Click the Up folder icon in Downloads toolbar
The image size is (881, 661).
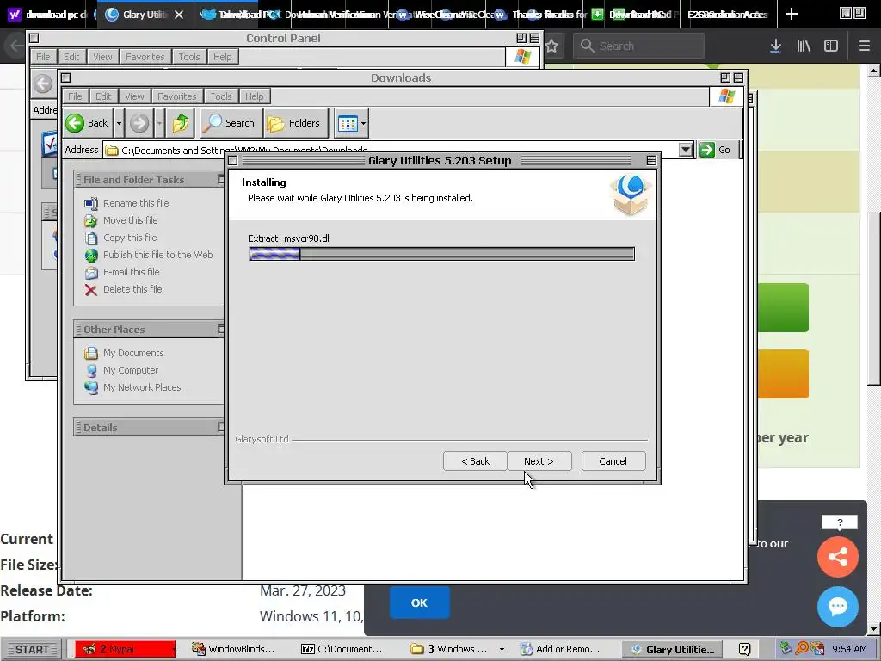(x=181, y=123)
